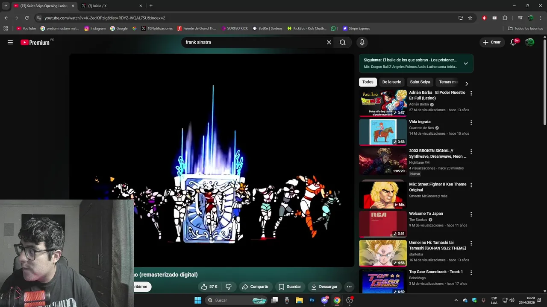Click the YouTube URL address bar

(x=248, y=18)
